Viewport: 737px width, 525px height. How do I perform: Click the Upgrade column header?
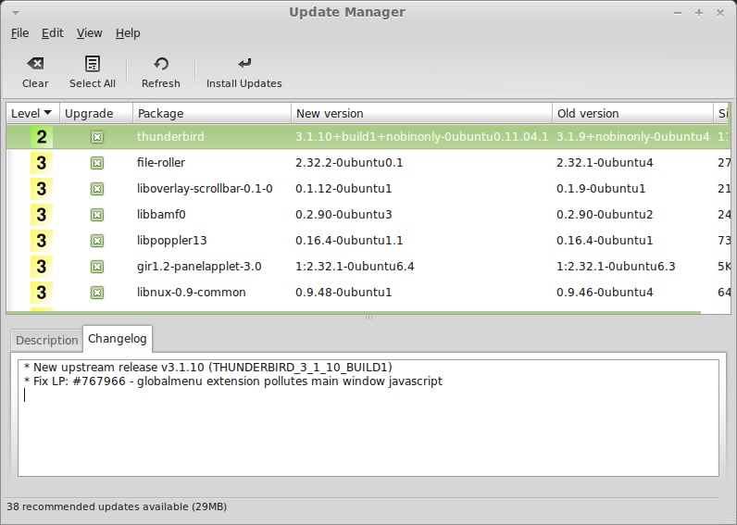click(96, 113)
